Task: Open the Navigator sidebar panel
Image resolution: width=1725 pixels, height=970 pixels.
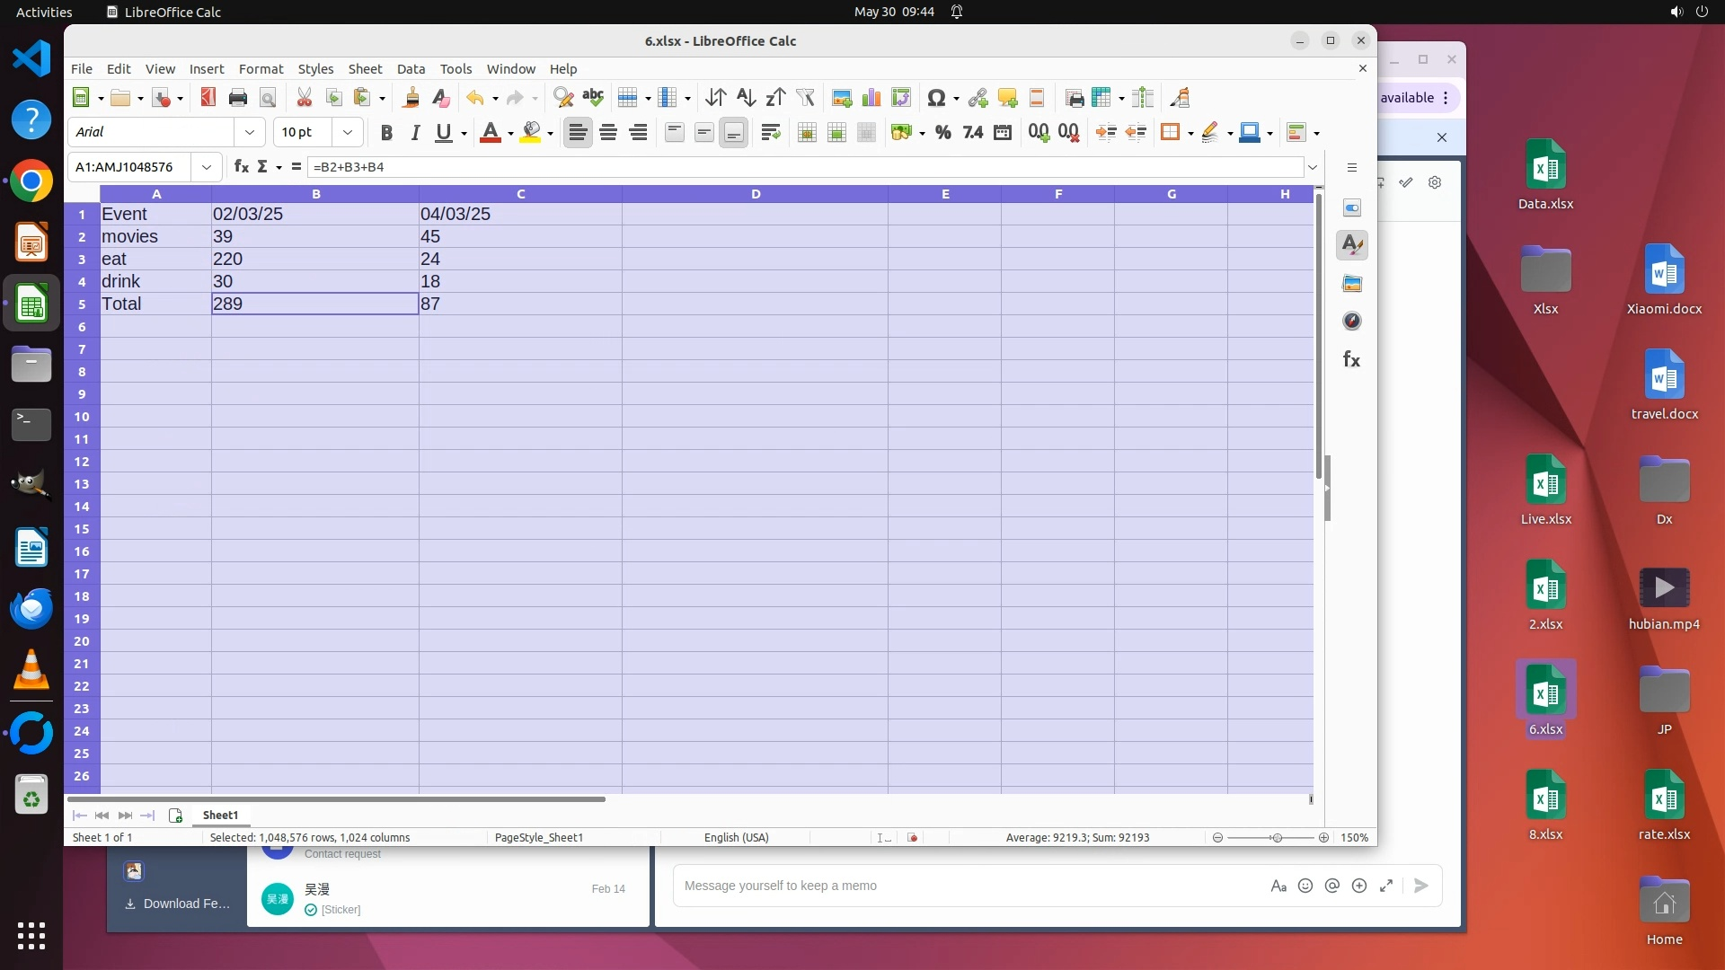Action: (1351, 322)
